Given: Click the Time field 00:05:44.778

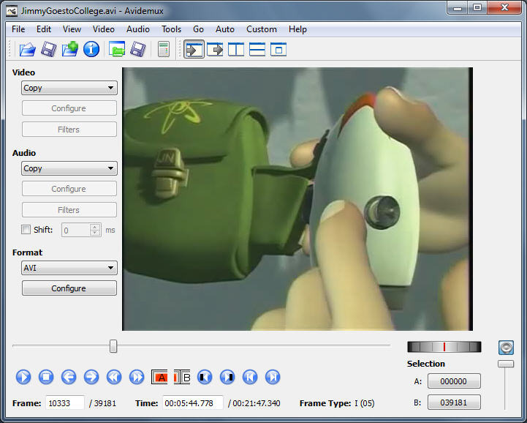Looking at the screenshot, I should (x=193, y=403).
